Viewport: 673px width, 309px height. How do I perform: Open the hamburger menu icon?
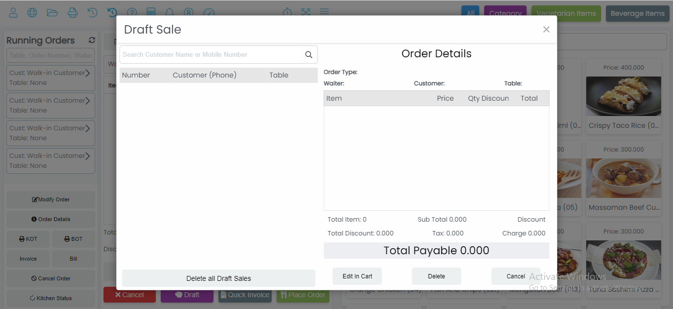point(324,12)
